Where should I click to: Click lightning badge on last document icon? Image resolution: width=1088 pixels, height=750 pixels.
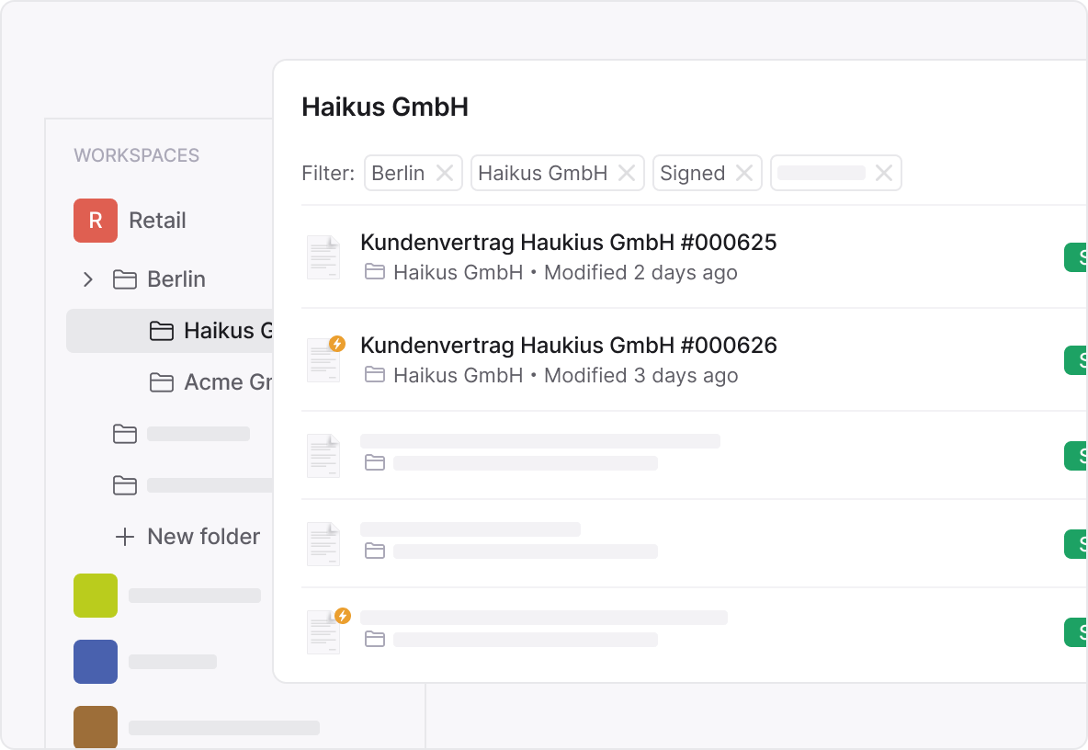coord(343,616)
